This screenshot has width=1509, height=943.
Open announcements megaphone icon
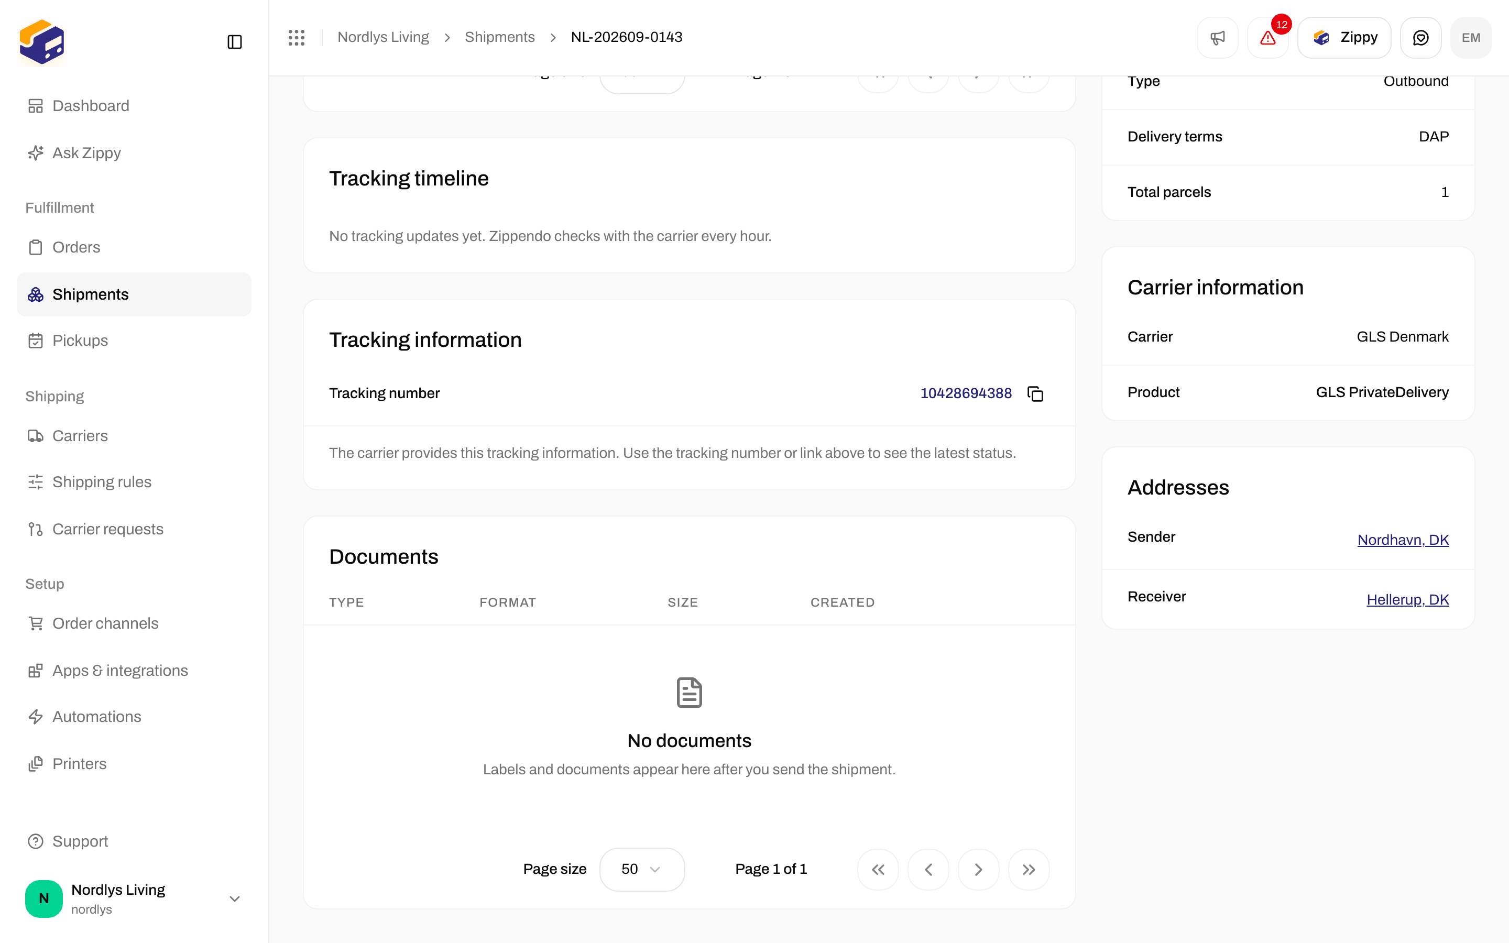coord(1217,37)
